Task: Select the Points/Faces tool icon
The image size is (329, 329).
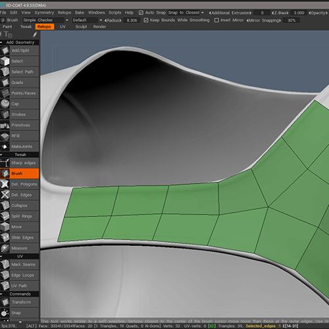Action: [5, 93]
